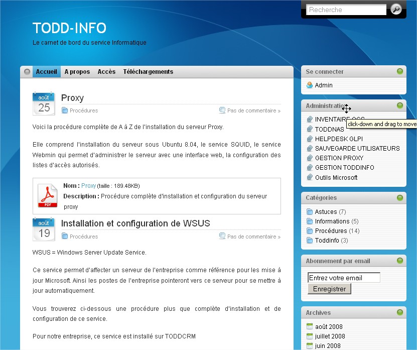Click comment bubble icon on WSUS post
This screenshot has width=417, height=350.
[x=222, y=236]
